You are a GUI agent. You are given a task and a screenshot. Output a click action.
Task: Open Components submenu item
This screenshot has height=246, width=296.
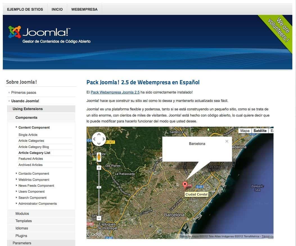coord(41,118)
